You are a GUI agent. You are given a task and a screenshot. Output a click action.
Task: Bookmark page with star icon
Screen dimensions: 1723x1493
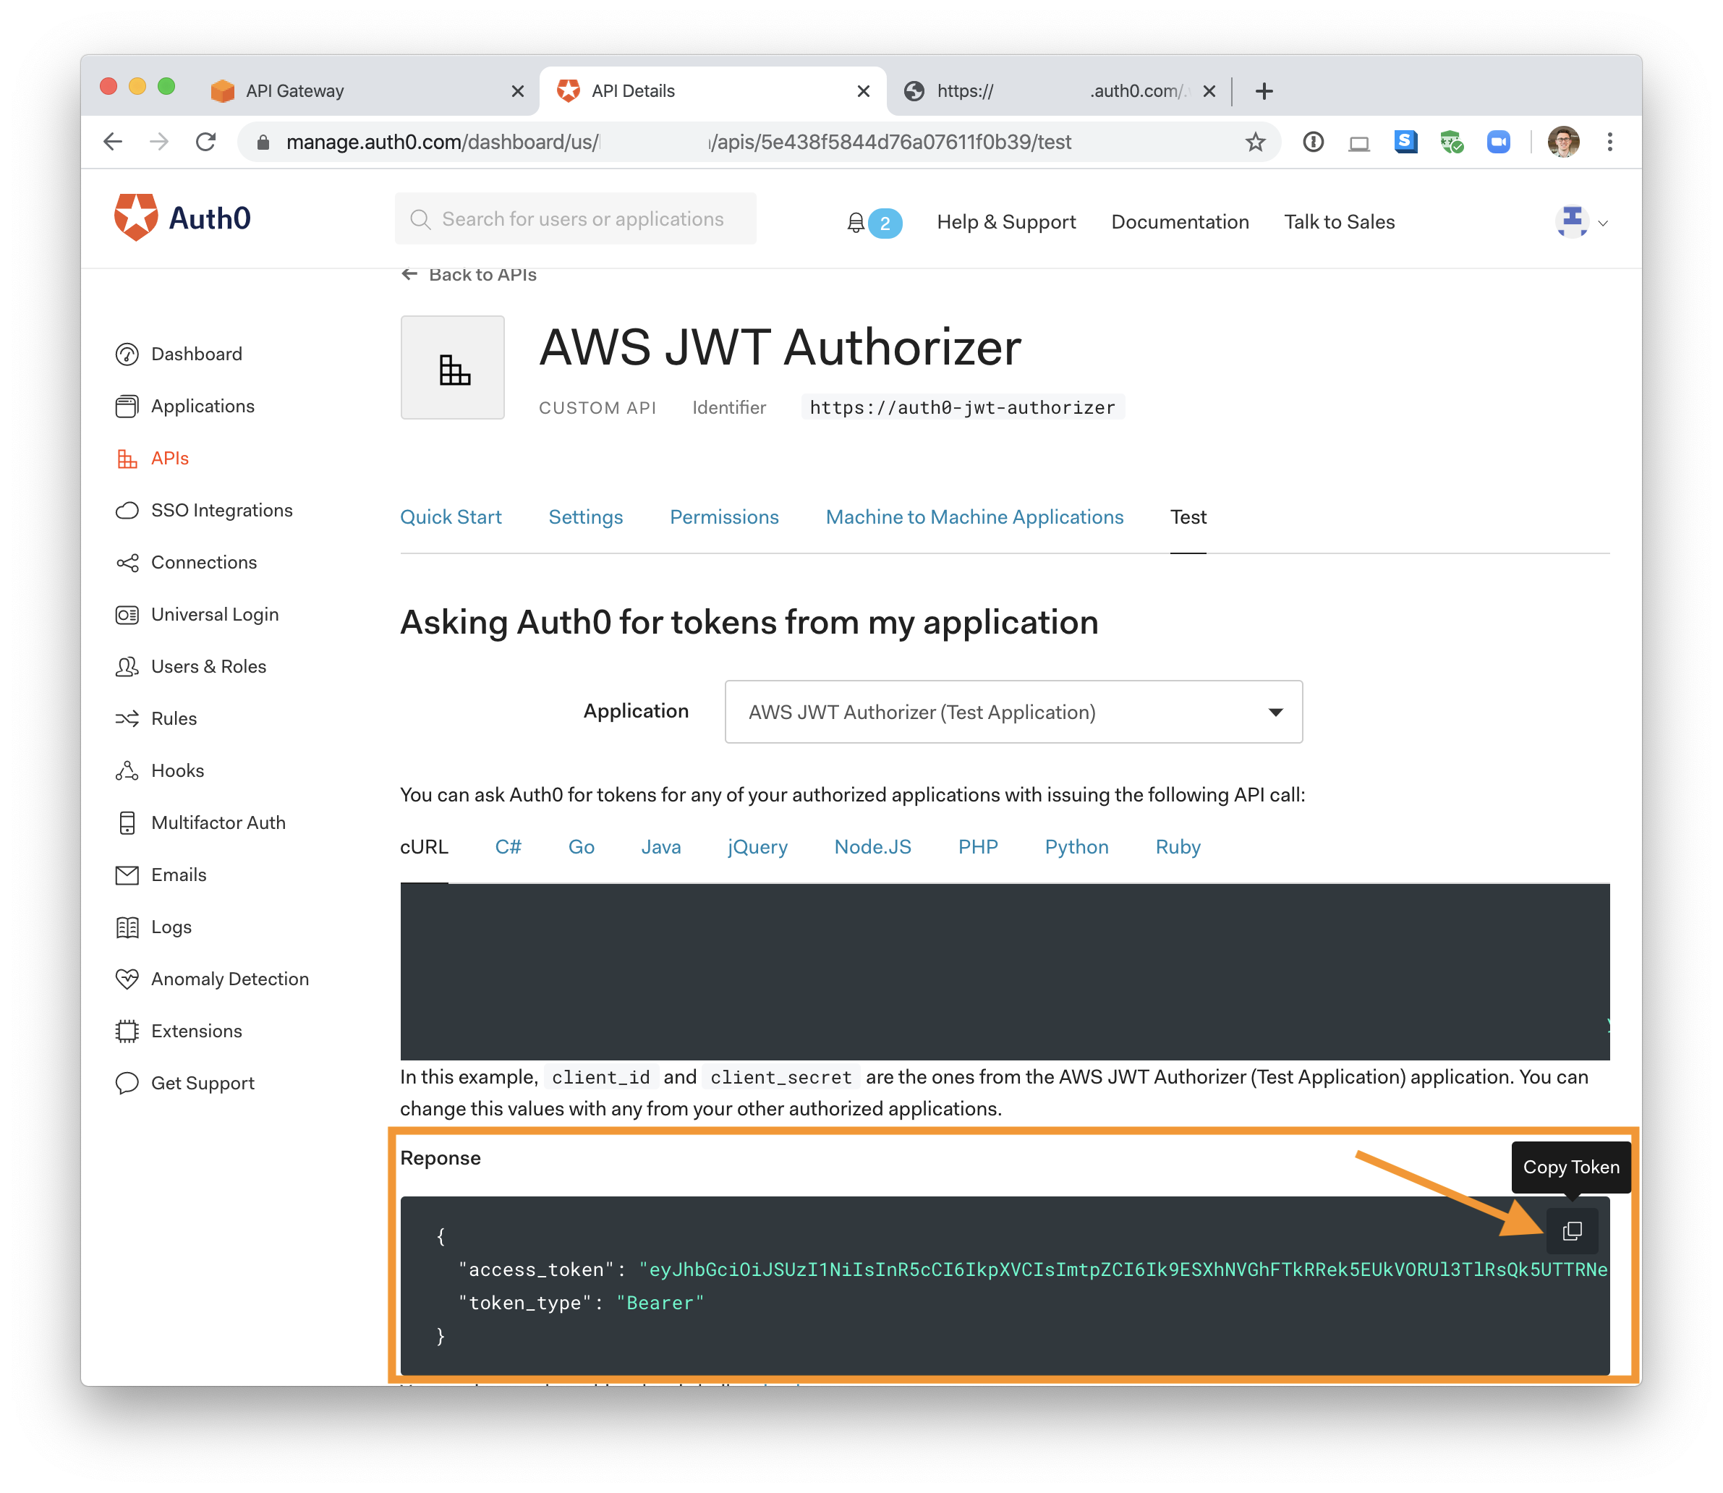click(1255, 143)
